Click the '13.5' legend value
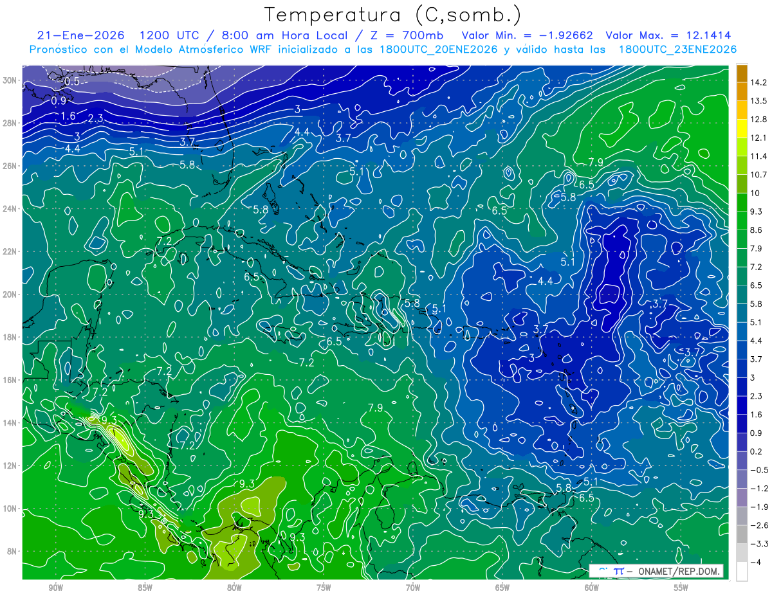772x596 pixels. pos(758,101)
